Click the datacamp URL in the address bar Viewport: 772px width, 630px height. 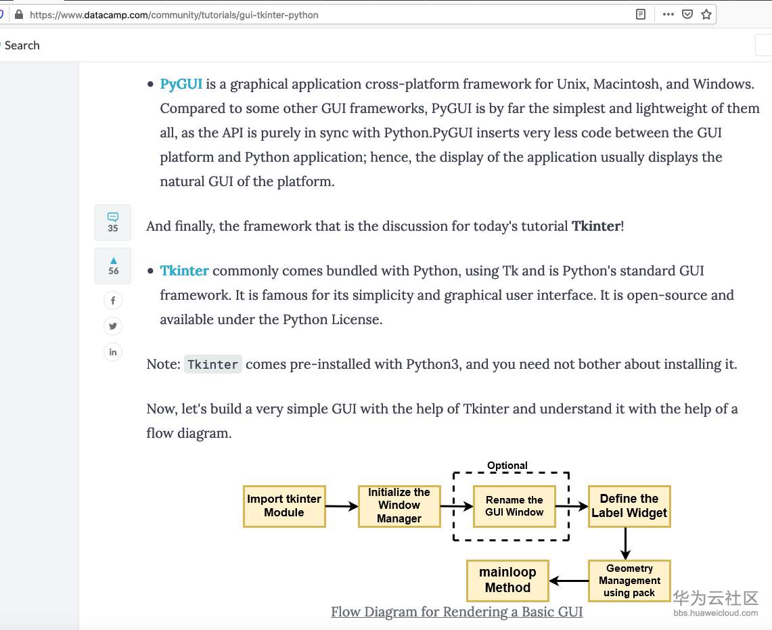pyautogui.click(x=174, y=15)
